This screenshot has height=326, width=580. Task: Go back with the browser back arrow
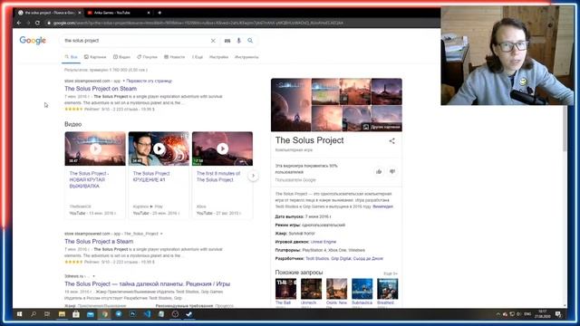[x=19, y=23]
